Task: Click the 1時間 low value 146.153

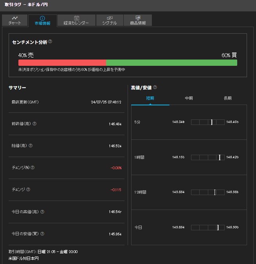Action: 178,157
